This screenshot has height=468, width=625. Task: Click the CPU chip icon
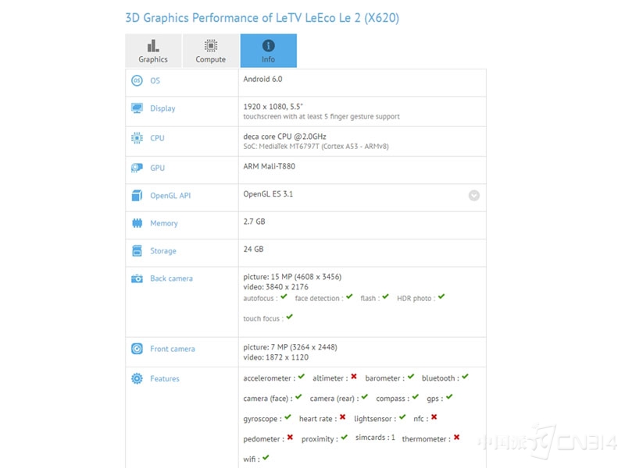(x=137, y=138)
